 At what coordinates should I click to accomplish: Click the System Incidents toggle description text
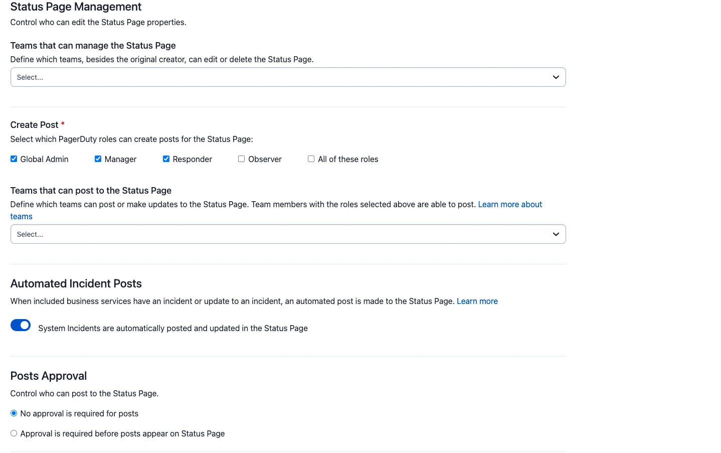pos(173,329)
